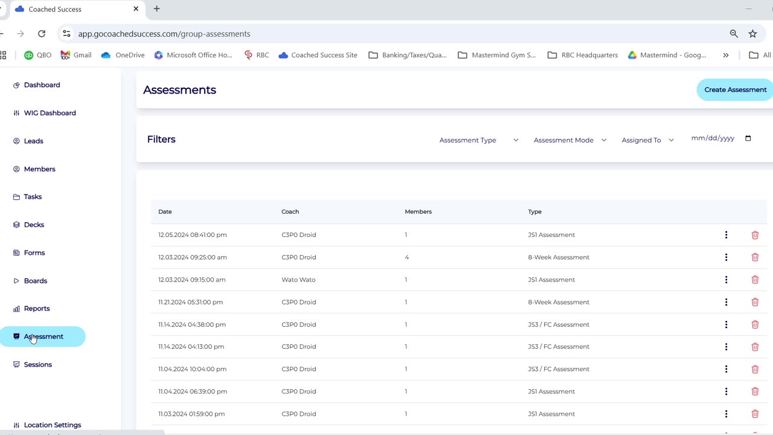Viewport: 773px width, 435px height.
Task: Open Boards in the sidebar
Action: [x=30, y=281]
